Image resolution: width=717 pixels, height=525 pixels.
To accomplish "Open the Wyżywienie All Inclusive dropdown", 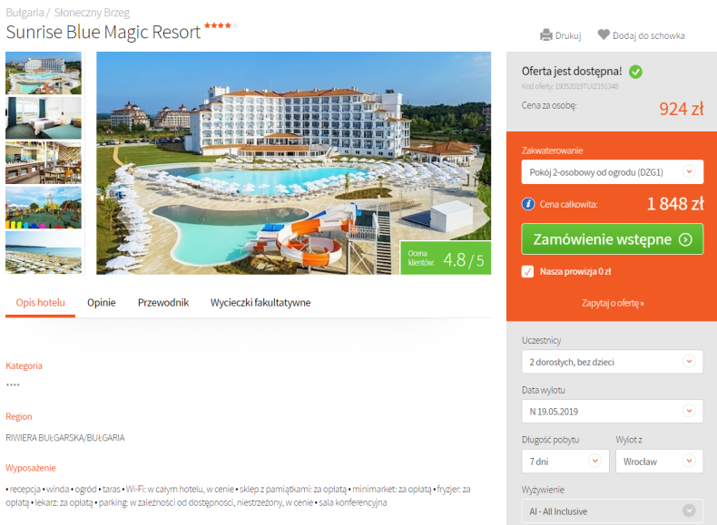I will (x=613, y=510).
